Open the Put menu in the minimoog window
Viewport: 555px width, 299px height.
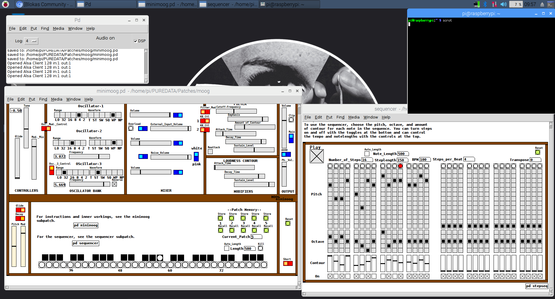32,99
